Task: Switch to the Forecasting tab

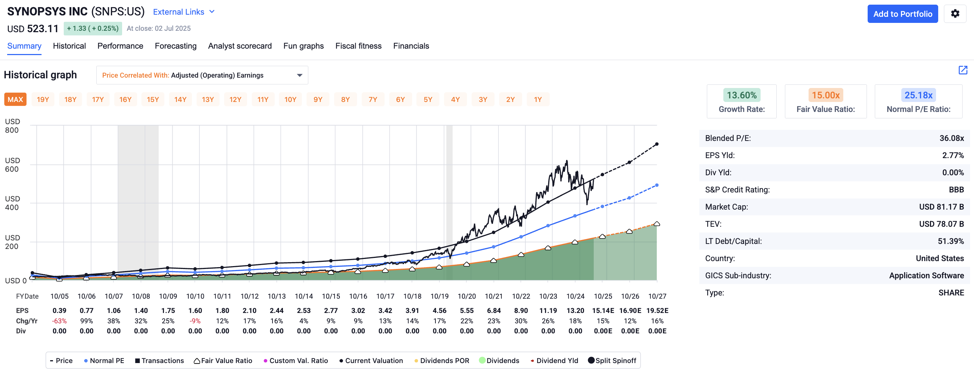Action: pyautogui.click(x=175, y=46)
